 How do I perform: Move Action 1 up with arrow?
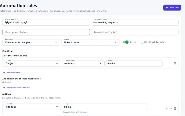pos(166,108)
